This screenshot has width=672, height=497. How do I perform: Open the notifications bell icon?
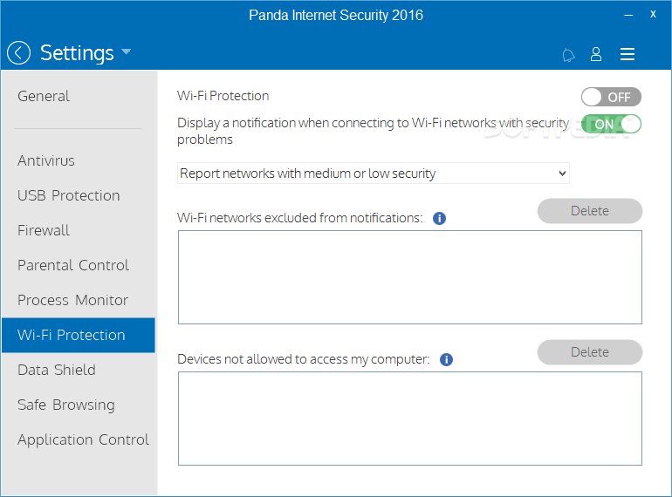[568, 55]
